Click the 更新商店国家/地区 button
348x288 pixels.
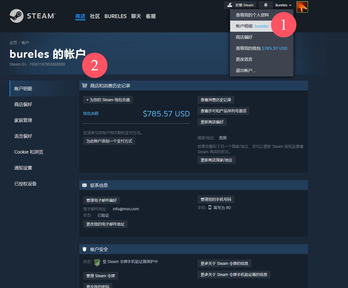pos(217,160)
